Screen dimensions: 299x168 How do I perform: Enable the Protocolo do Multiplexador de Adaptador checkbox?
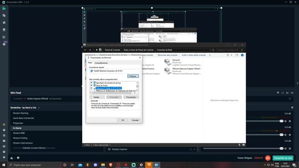(91, 91)
